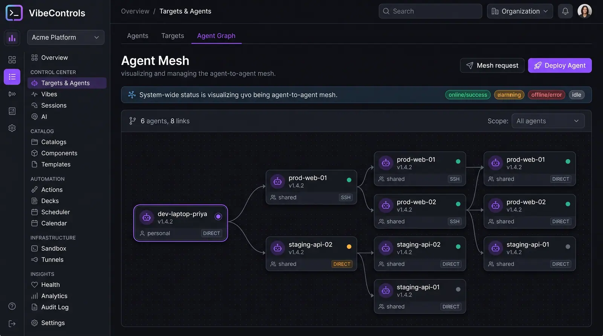Switch to the Agents tab
This screenshot has height=336, width=603.
(138, 36)
